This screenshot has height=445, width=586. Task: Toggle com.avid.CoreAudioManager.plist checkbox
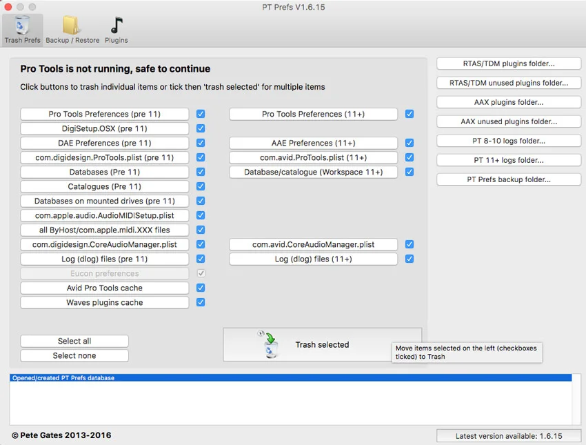(x=410, y=244)
